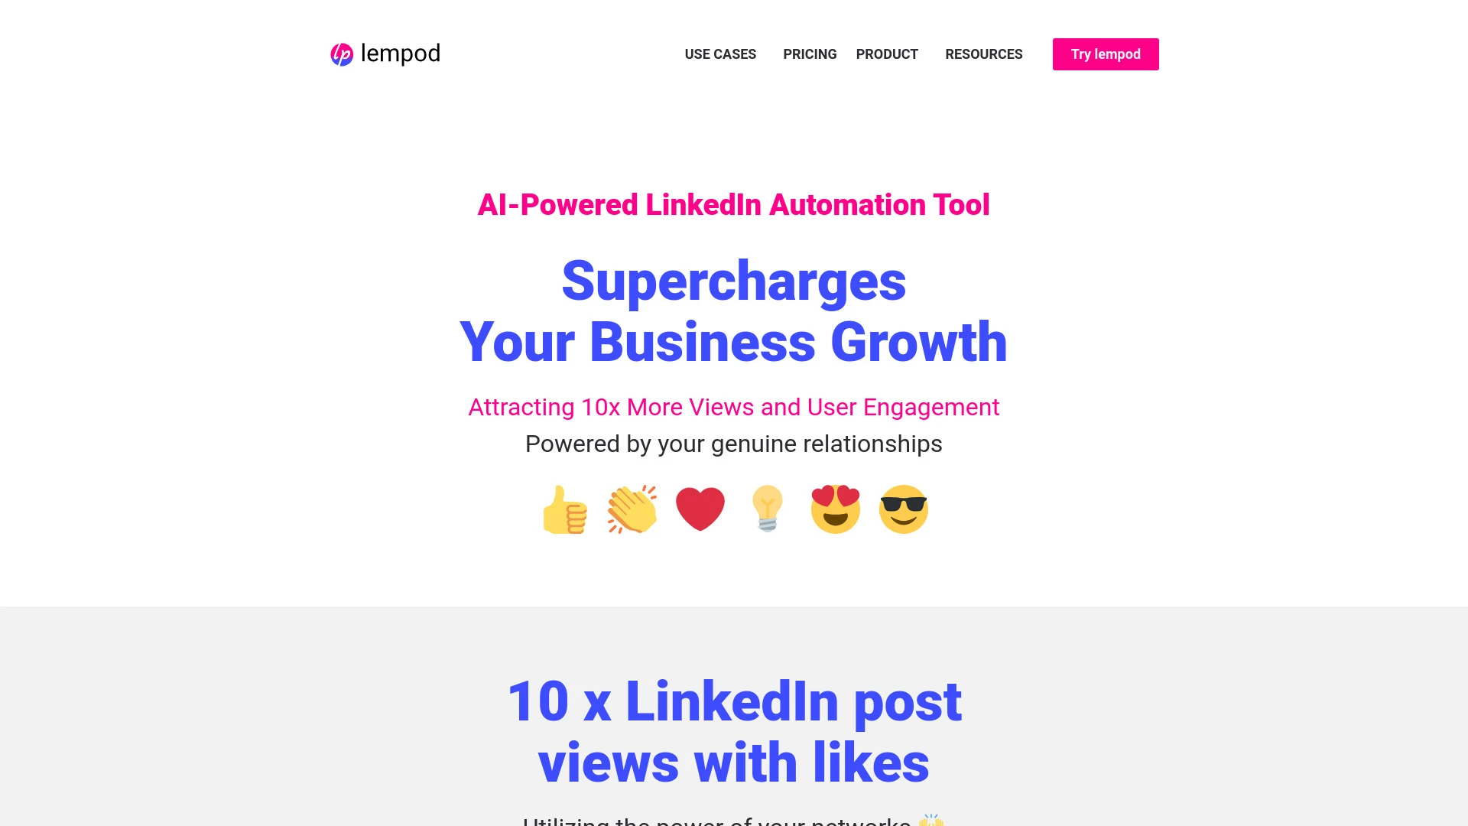The height and width of the screenshot is (826, 1468).
Task: Toggle the AI-Powered LinkedIn Automation Tool heading
Action: click(x=734, y=205)
